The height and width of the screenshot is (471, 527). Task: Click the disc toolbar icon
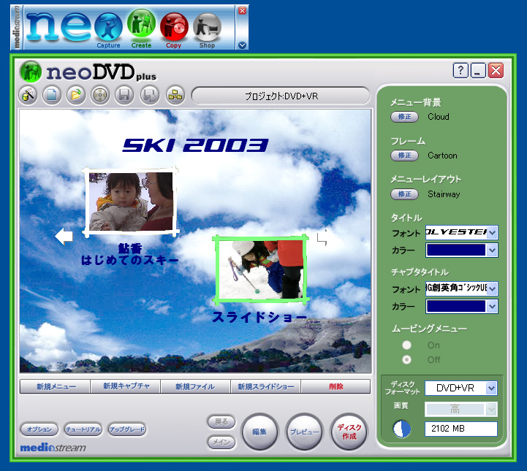click(x=100, y=96)
